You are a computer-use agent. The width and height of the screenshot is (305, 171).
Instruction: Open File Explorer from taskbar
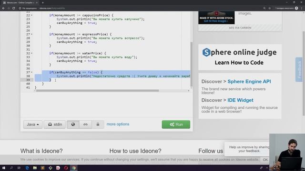35,168
